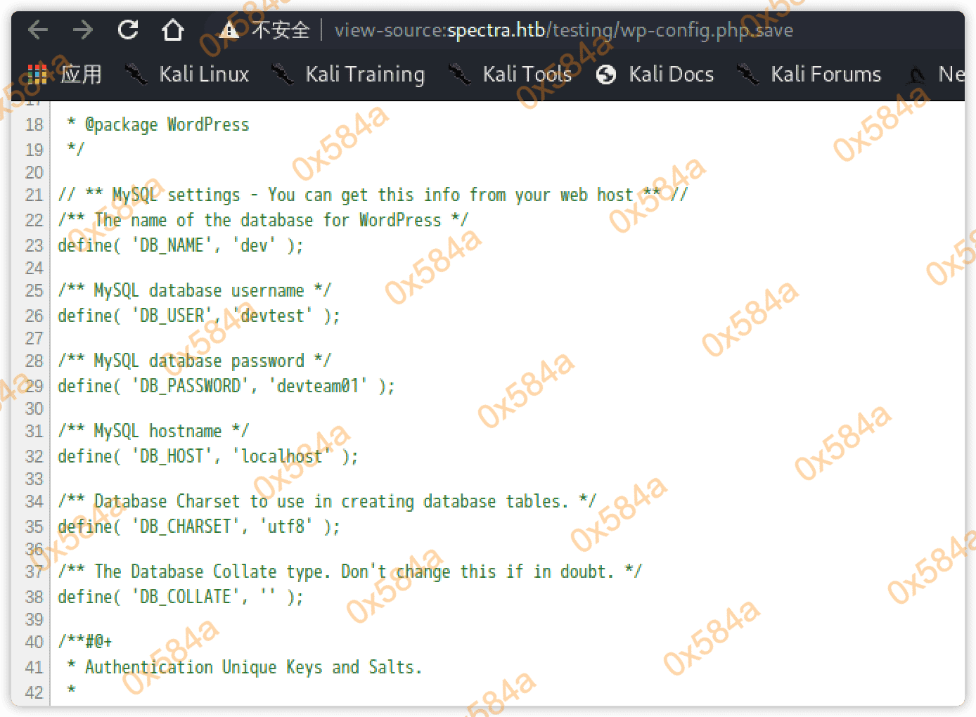Click the 'devteam01' password value
Viewport: 976px width, 717px height.
[x=318, y=386]
